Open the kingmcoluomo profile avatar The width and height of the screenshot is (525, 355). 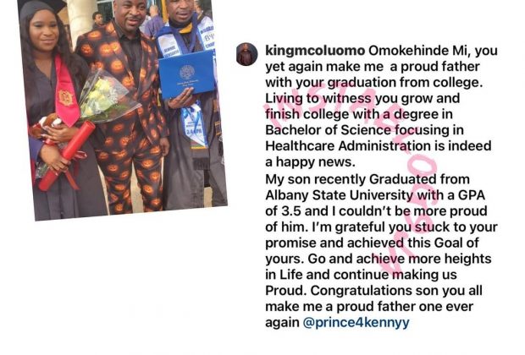[x=246, y=54]
